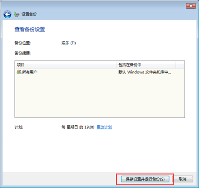Click the 所有用户 users icon
199x188 pixels.
pyautogui.click(x=19, y=72)
